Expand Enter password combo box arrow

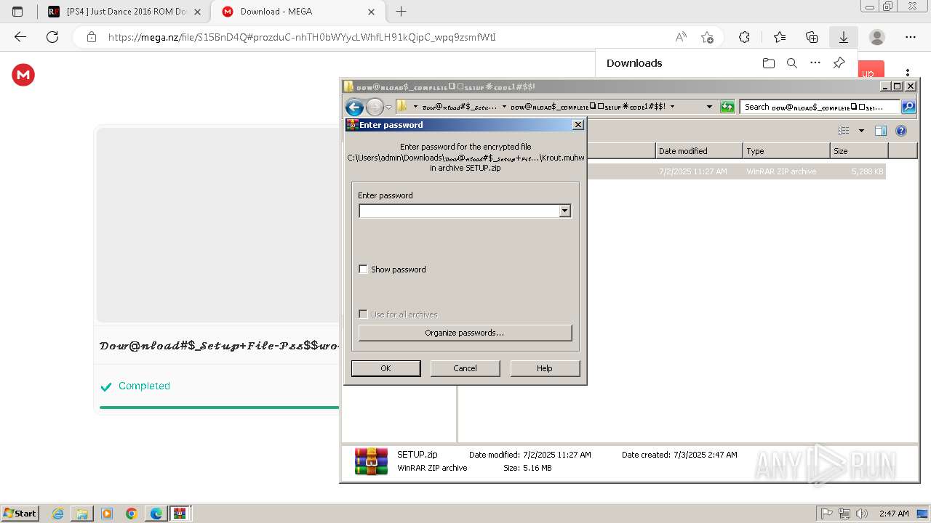(x=564, y=211)
